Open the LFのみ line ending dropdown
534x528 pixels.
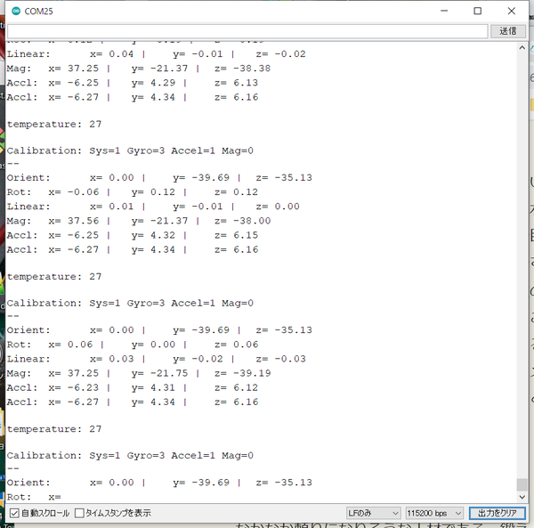pyautogui.click(x=373, y=513)
